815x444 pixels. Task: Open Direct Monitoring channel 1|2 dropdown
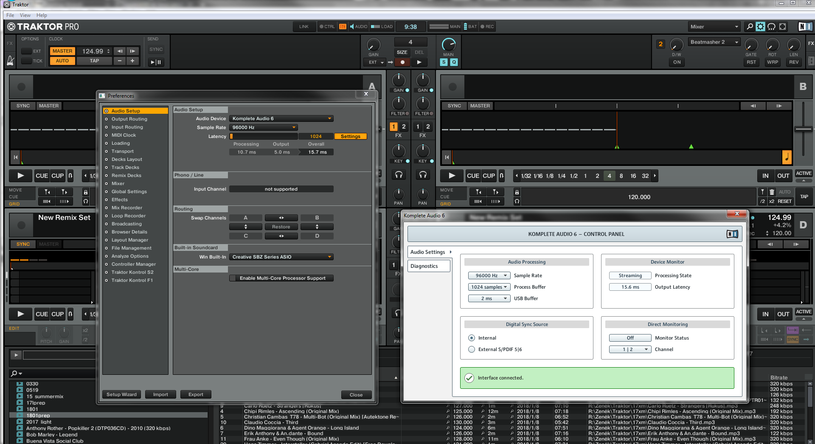[630, 350]
